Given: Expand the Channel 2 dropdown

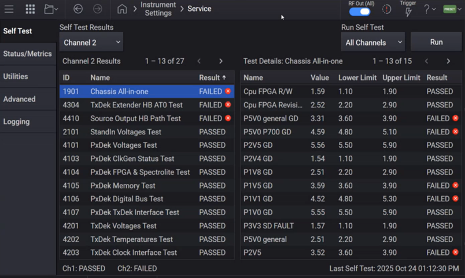Looking at the screenshot, I should pos(91,42).
